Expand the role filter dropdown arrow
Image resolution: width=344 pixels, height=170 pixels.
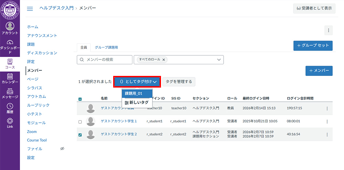pos(219,60)
